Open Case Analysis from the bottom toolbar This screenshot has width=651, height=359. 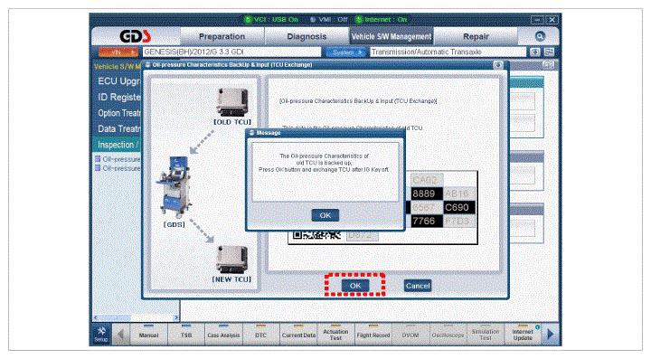click(223, 334)
